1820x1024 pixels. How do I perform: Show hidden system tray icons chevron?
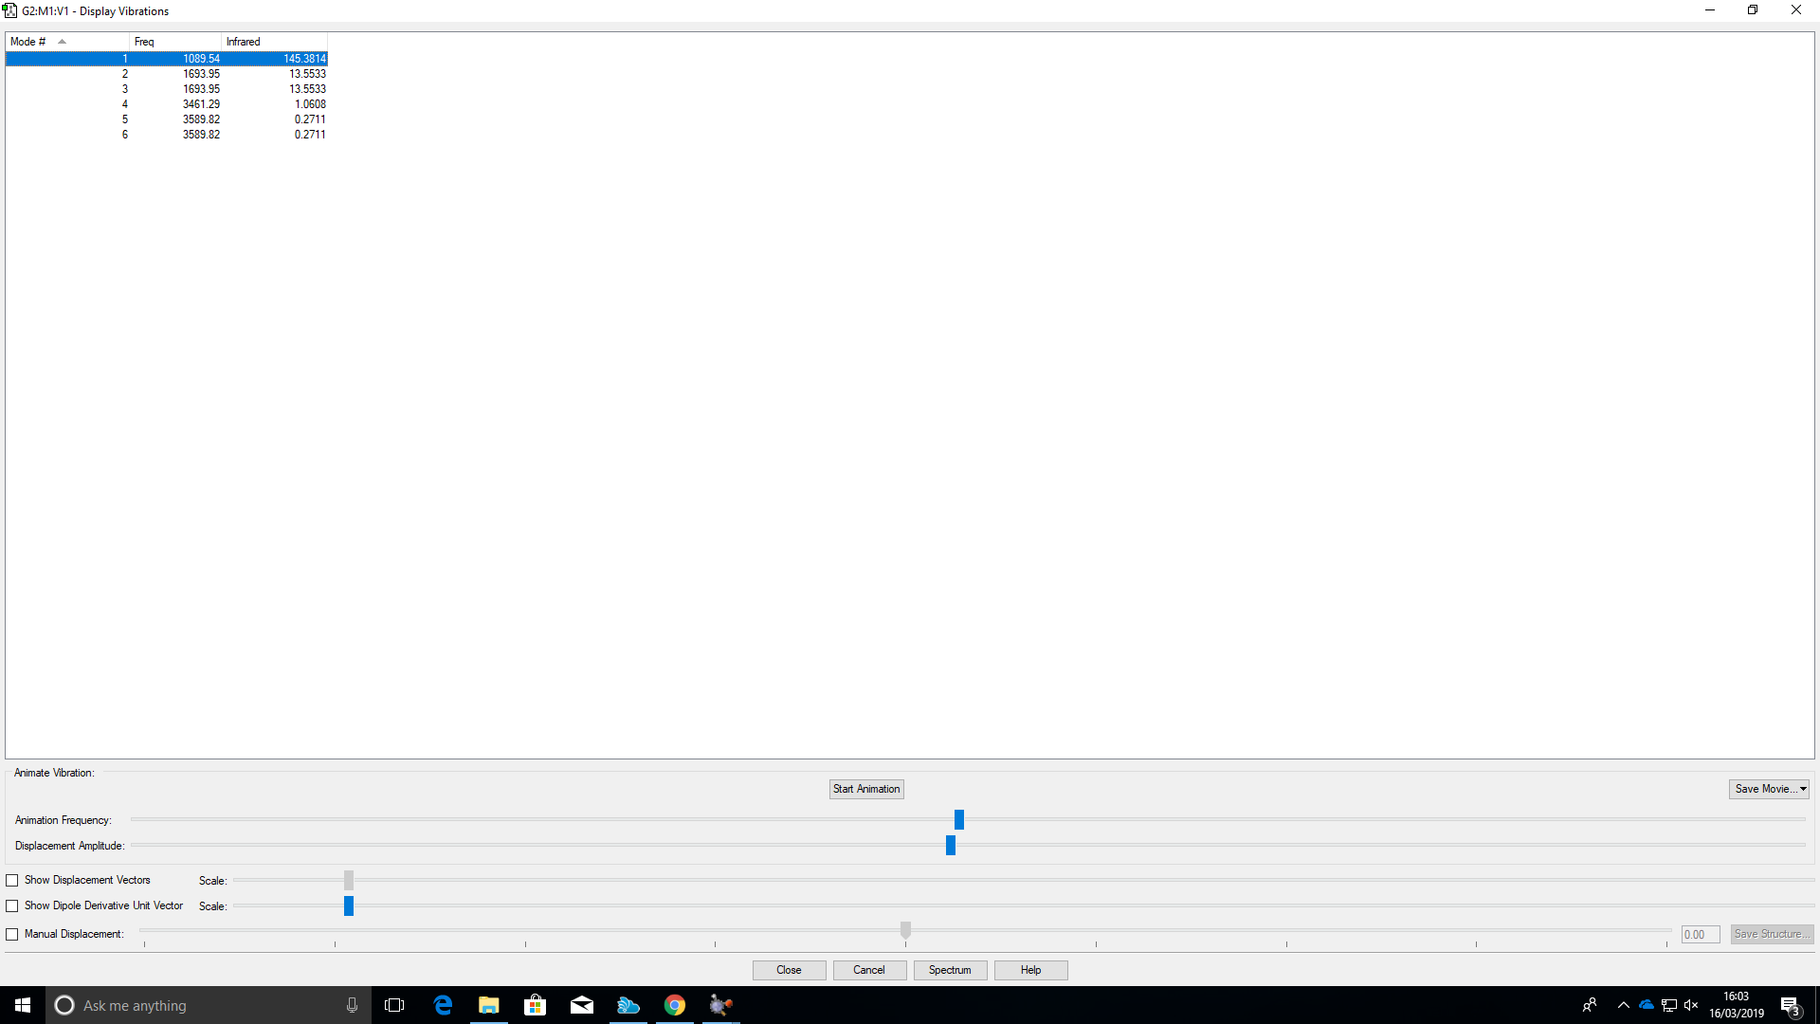coord(1623,1005)
